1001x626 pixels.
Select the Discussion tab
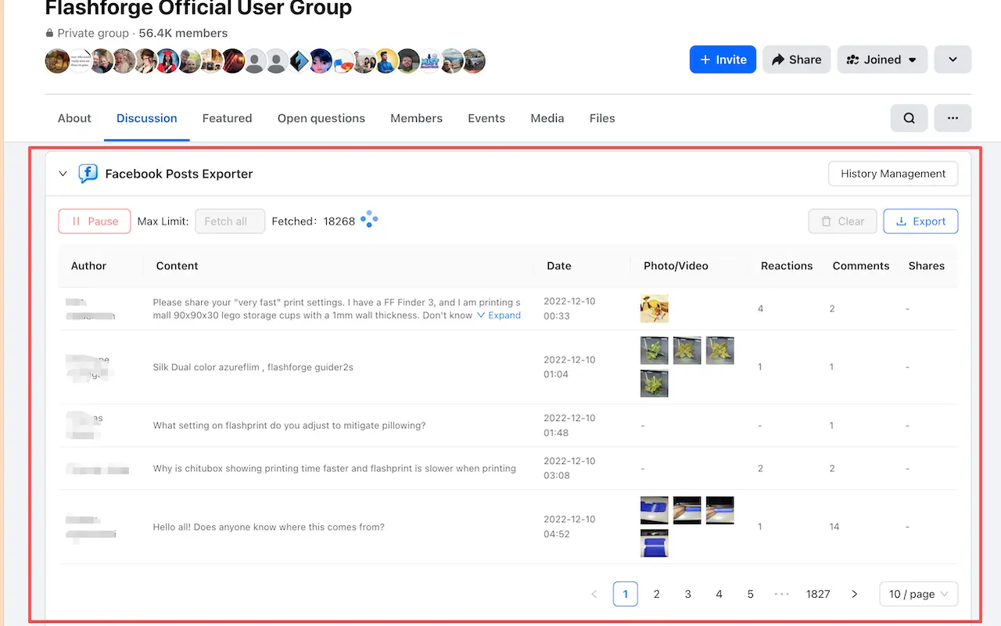(147, 118)
